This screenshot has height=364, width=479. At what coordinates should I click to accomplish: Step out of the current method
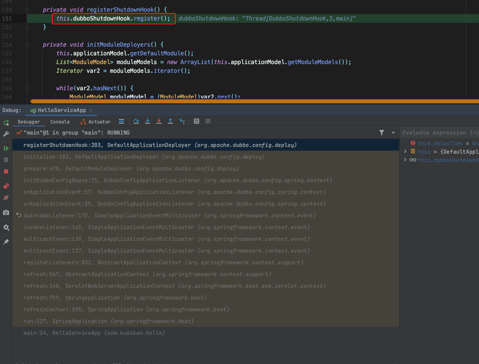(x=170, y=121)
